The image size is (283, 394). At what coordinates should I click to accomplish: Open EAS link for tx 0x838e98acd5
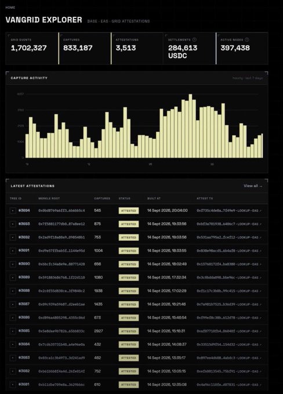pyautogui.click(x=257, y=251)
